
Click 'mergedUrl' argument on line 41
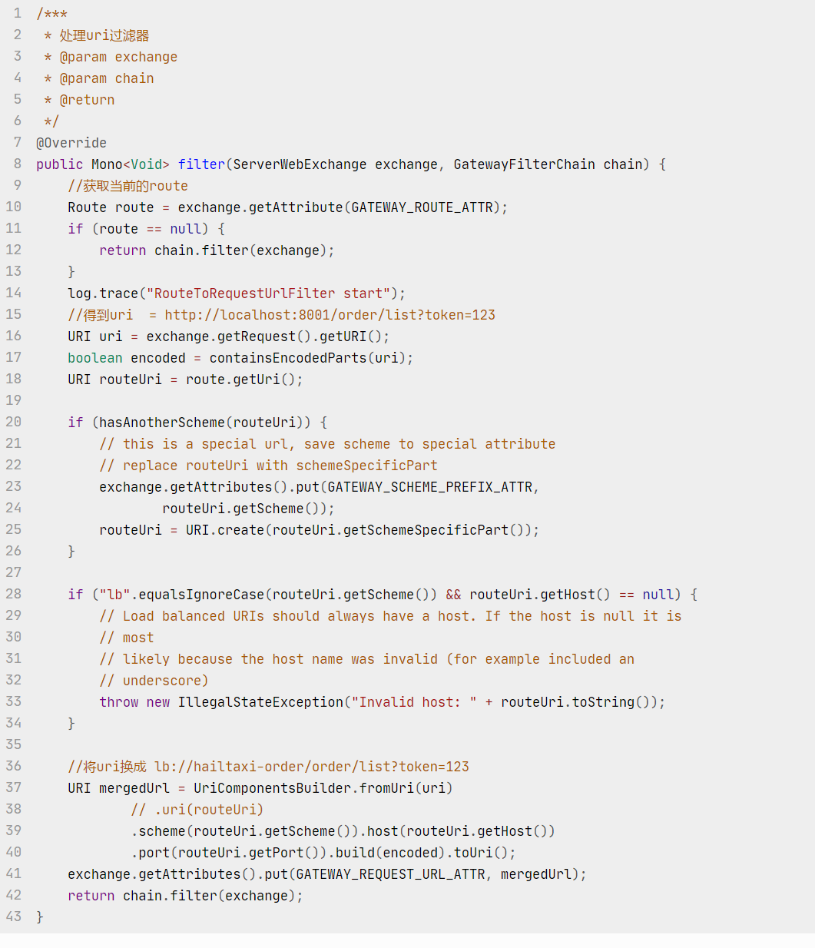click(x=536, y=874)
